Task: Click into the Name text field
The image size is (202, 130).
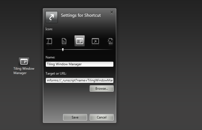Action: tap(80, 64)
